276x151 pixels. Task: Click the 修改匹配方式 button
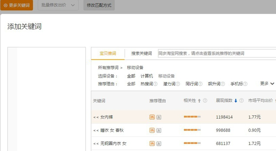click(99, 5)
